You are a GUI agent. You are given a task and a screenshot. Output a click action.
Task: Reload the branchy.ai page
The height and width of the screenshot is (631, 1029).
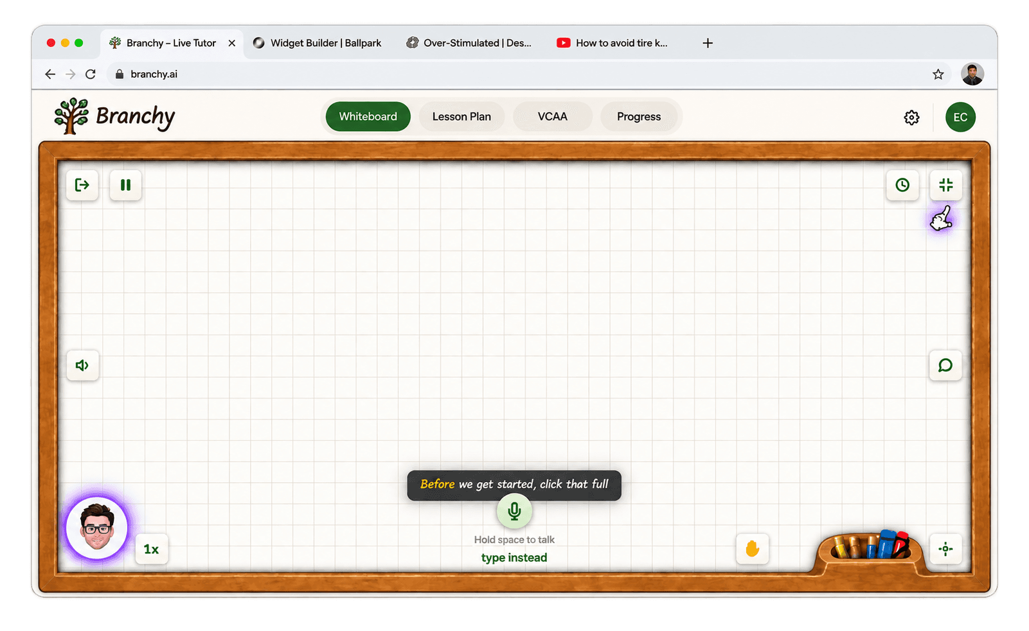tap(91, 74)
